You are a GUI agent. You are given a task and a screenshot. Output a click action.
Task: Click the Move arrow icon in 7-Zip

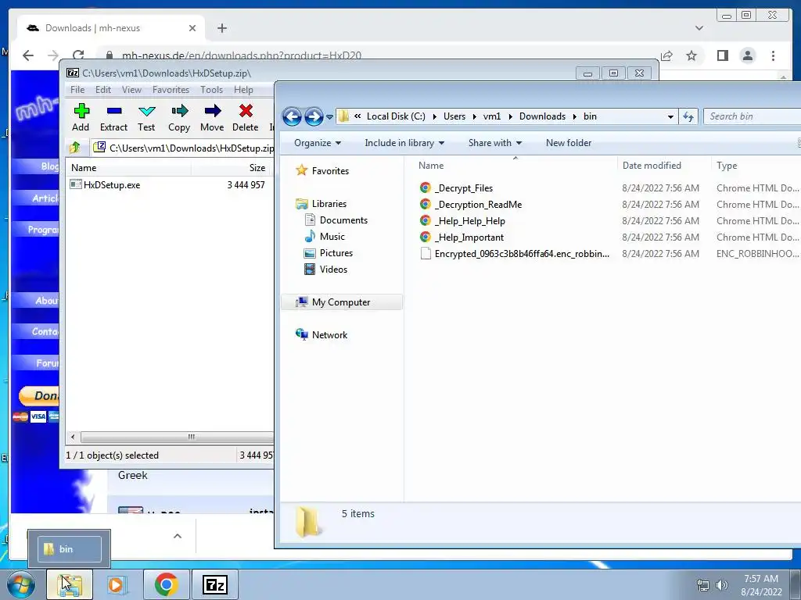click(212, 117)
